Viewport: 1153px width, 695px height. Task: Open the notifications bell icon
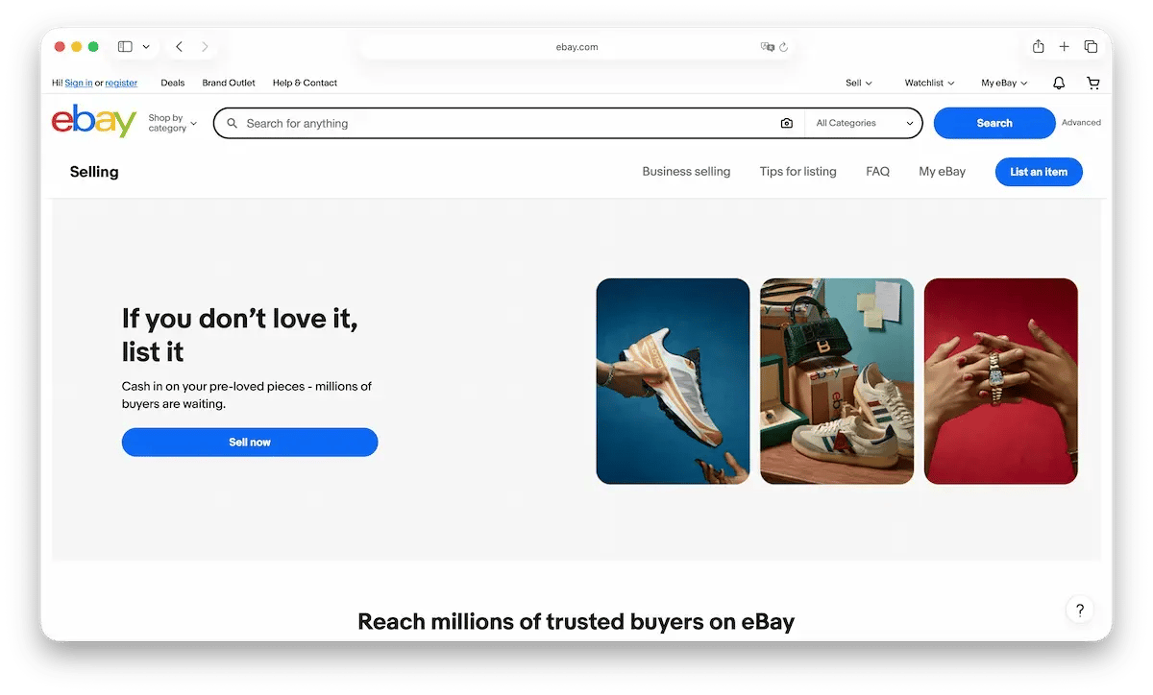1059,84
